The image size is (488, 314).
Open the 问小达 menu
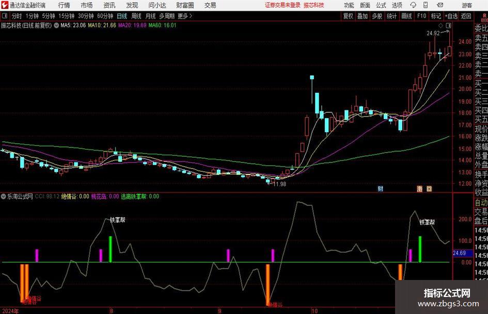157,5
